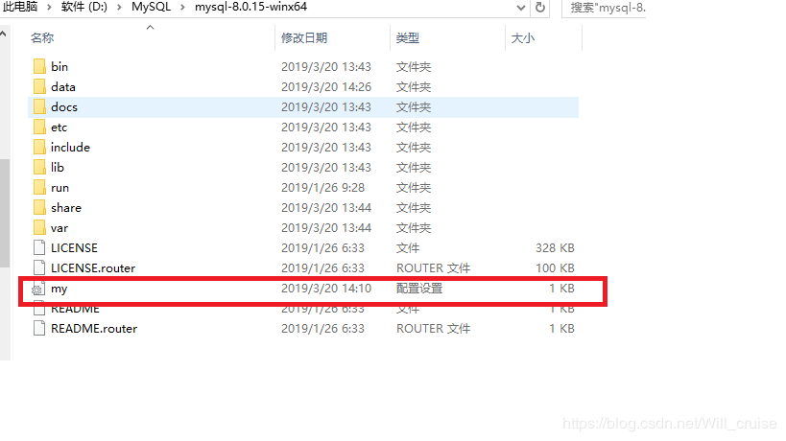Sort files by 修改日期 column header
The image size is (786, 441).
(304, 38)
